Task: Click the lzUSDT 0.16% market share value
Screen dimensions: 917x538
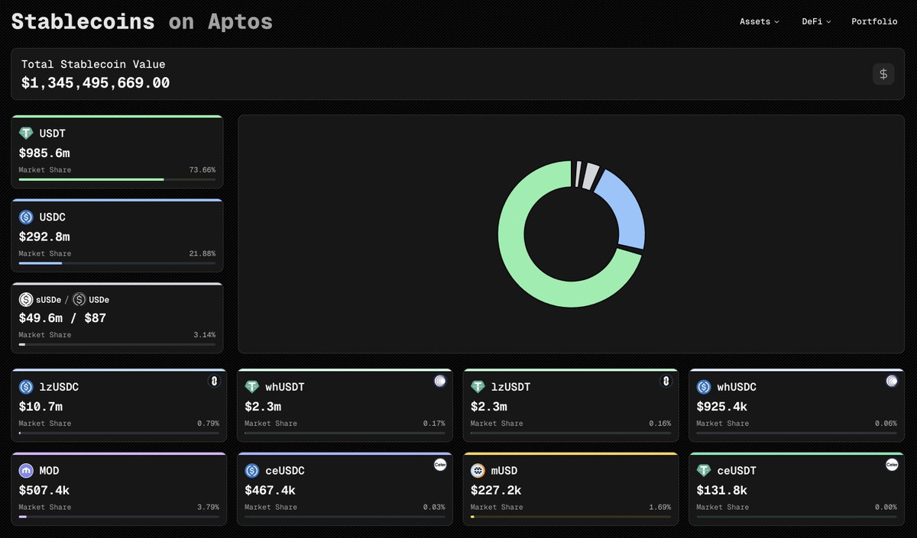Action: coord(660,424)
